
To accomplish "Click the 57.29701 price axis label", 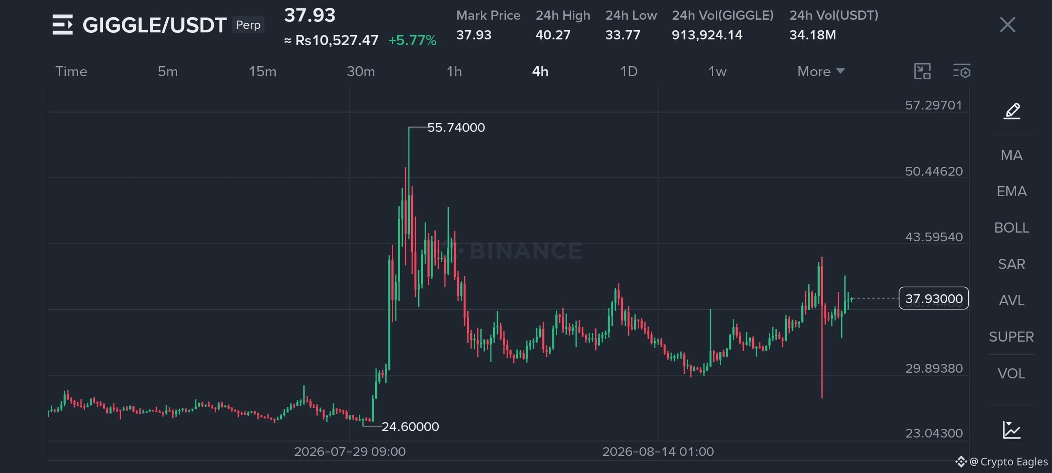I will point(934,106).
